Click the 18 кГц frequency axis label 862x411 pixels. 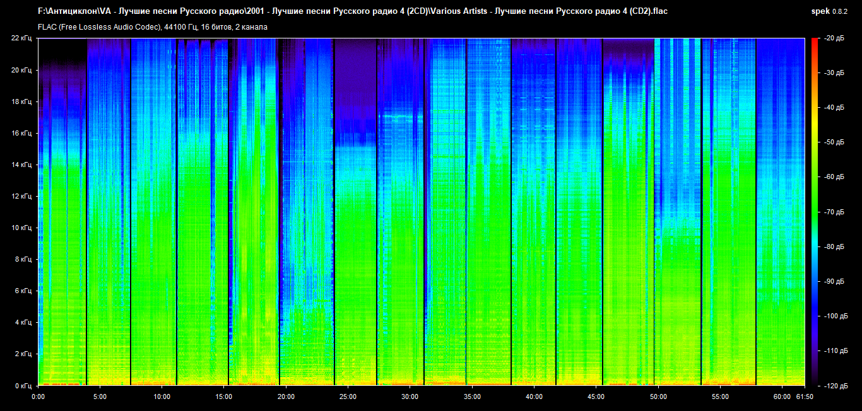pyautogui.click(x=21, y=101)
